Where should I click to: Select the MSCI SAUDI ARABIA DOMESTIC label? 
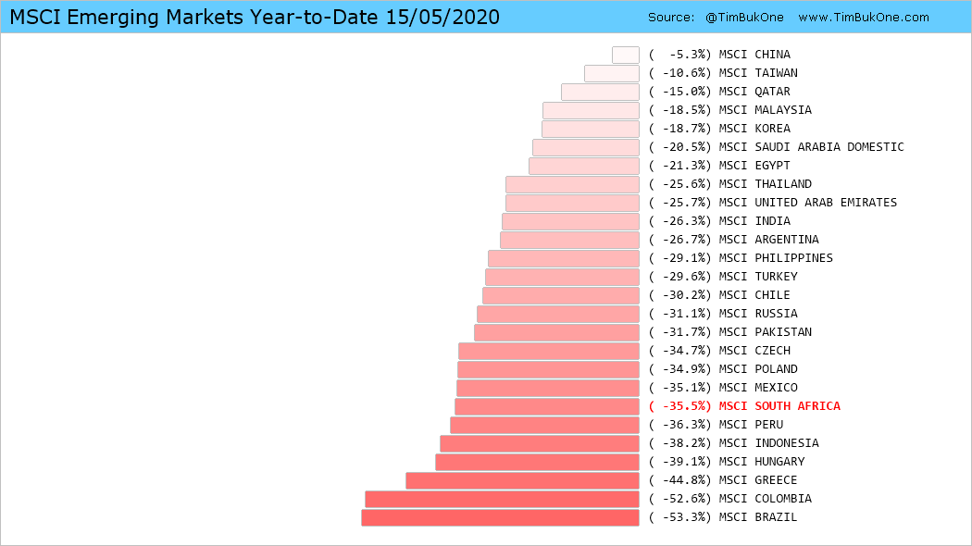[812, 147]
